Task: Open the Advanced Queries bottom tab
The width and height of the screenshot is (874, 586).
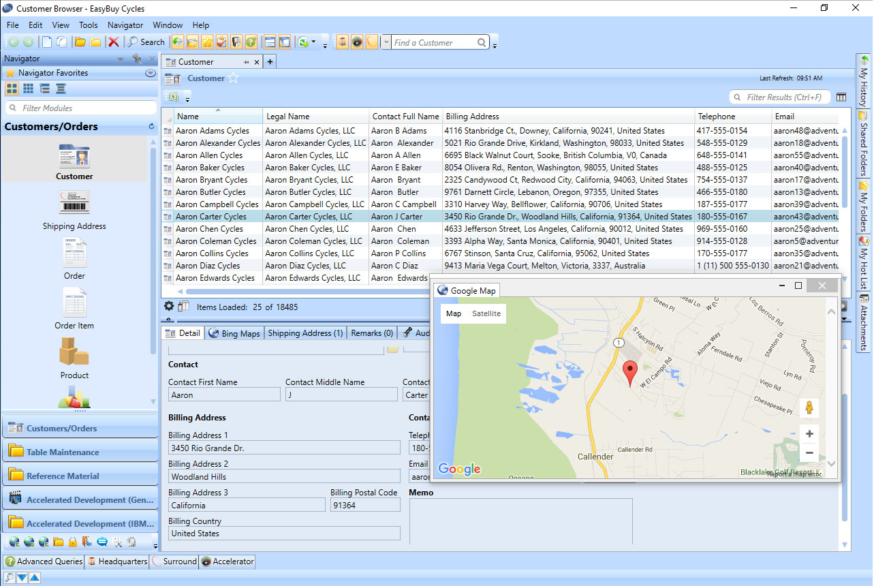Action: tap(44, 561)
